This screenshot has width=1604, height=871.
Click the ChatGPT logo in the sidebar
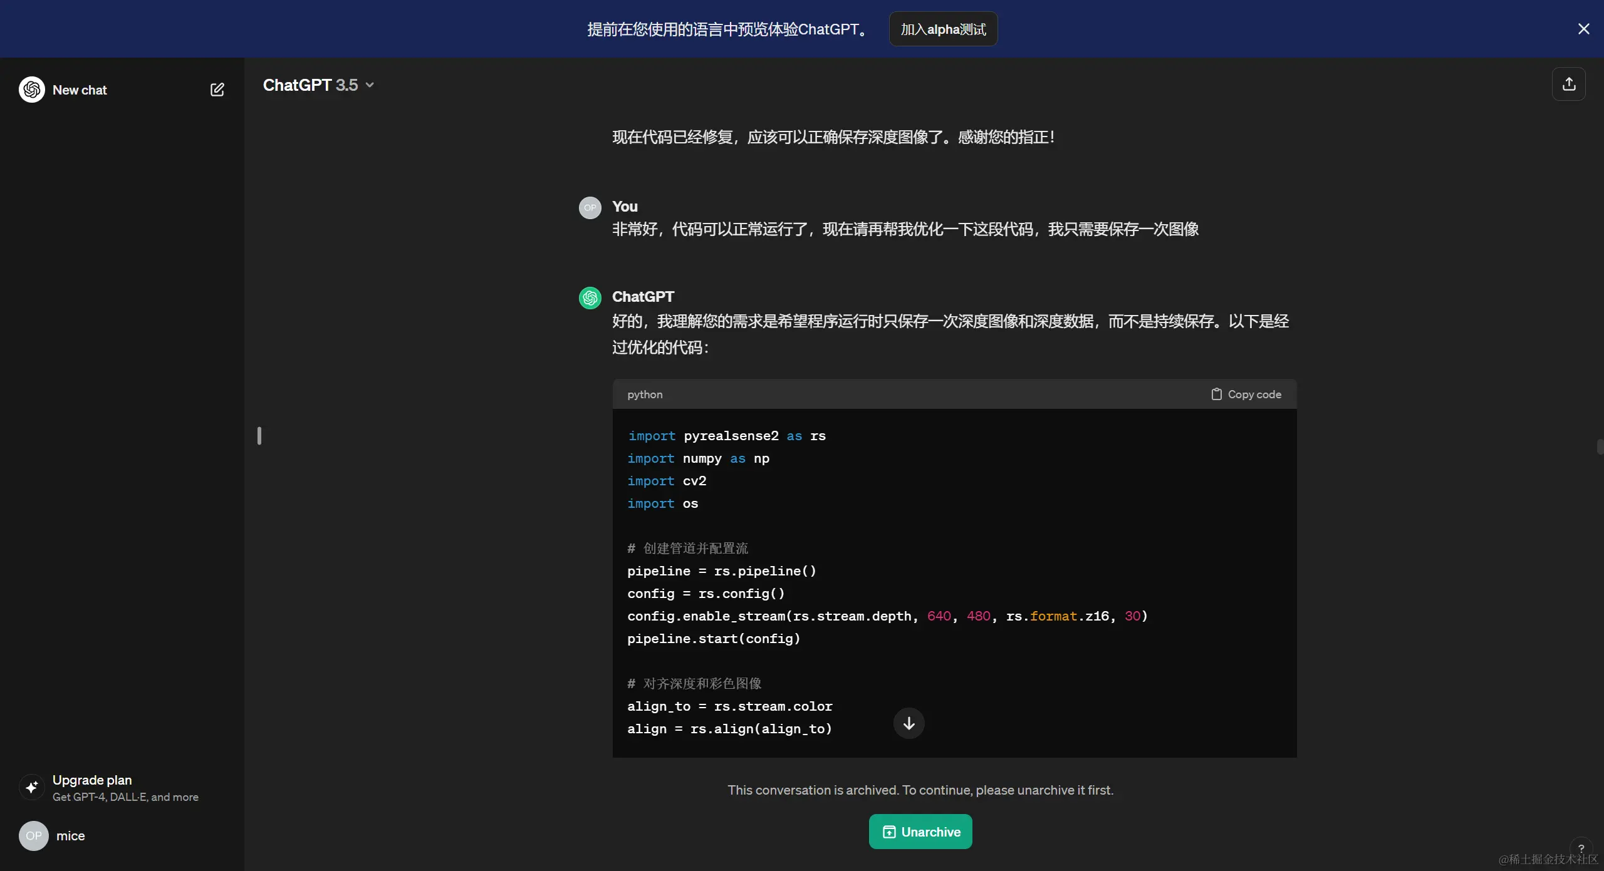(32, 90)
